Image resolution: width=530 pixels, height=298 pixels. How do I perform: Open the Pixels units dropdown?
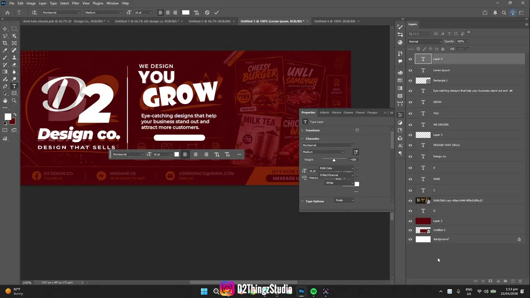tap(344, 200)
